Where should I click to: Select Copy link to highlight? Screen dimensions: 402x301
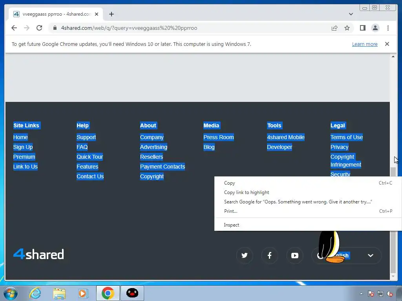point(308,192)
